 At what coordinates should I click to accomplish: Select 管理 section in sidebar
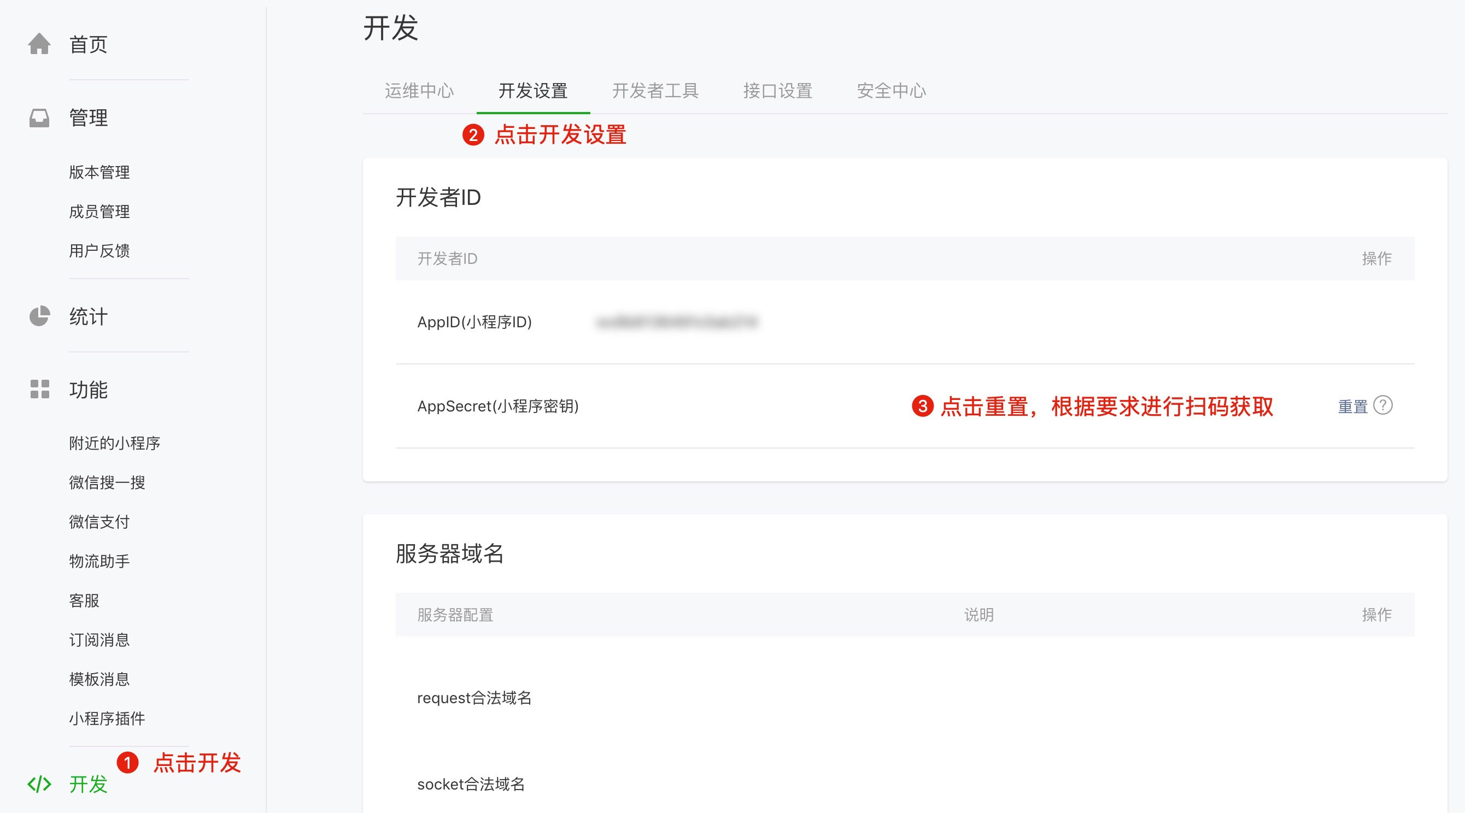(88, 117)
